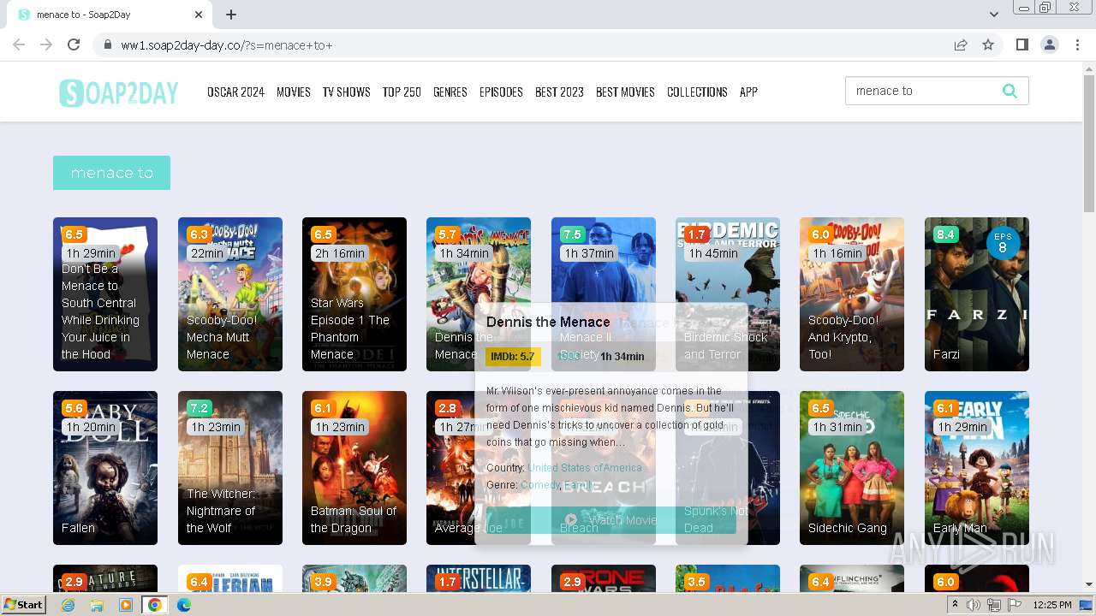Go back in browser history
Viewport: 1096px width, 616px height.
coord(19,44)
